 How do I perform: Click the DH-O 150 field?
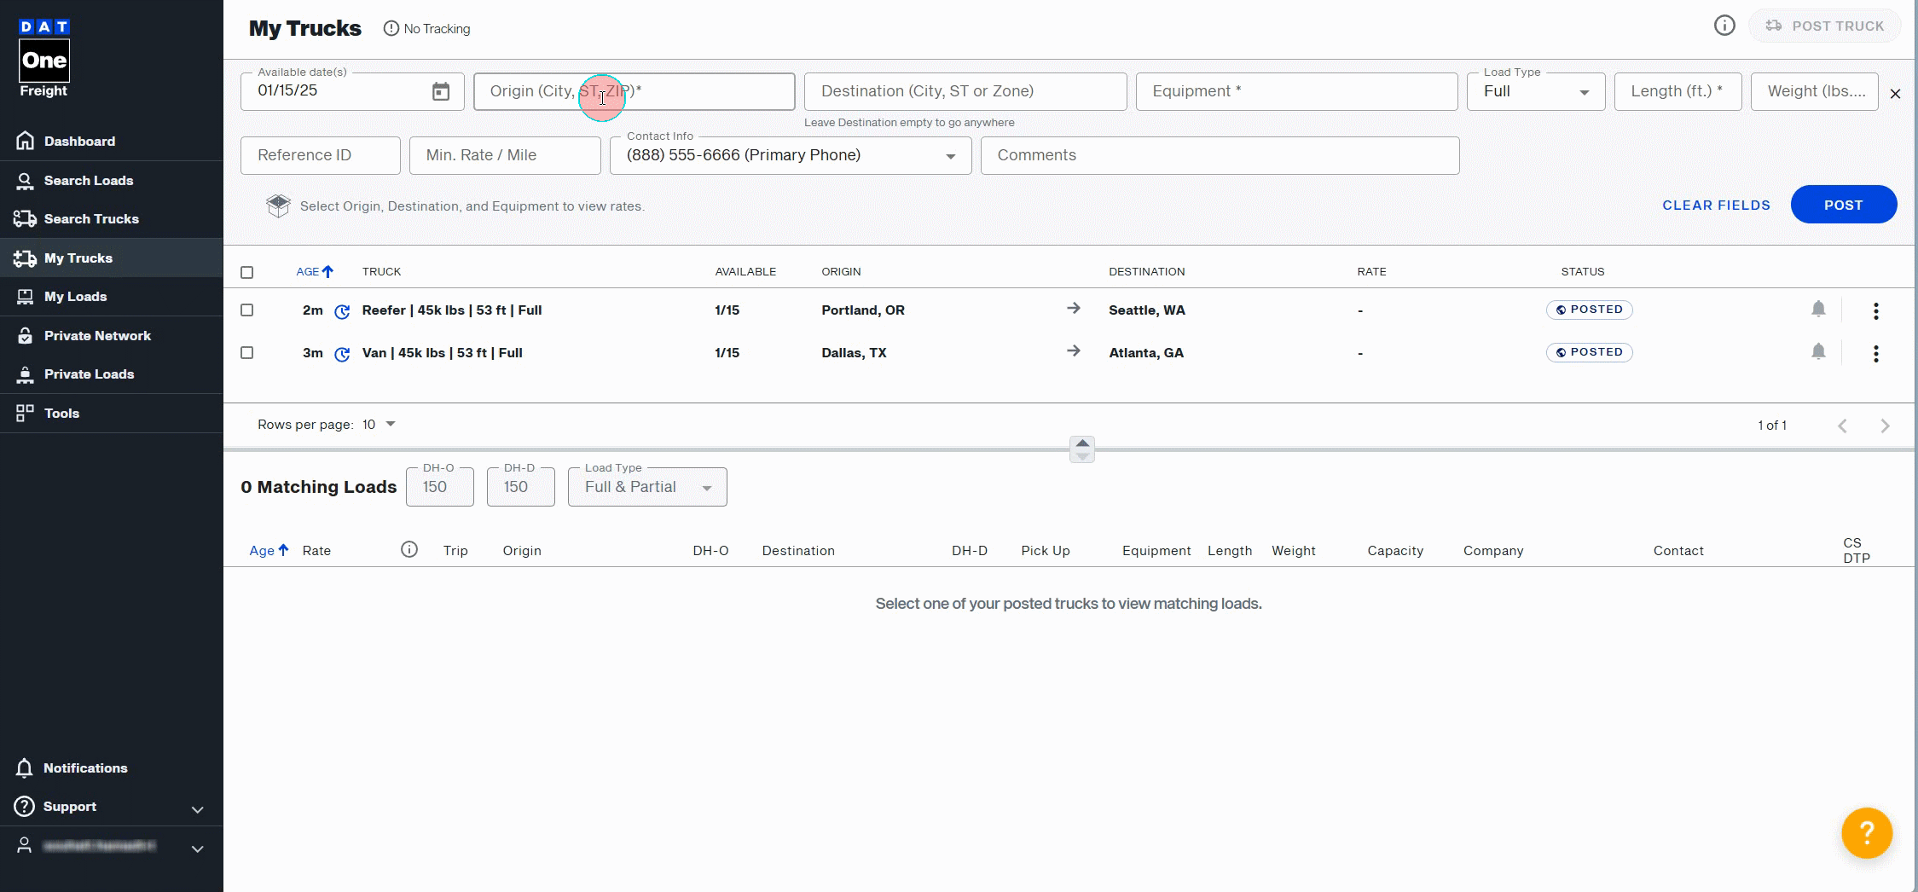(439, 487)
